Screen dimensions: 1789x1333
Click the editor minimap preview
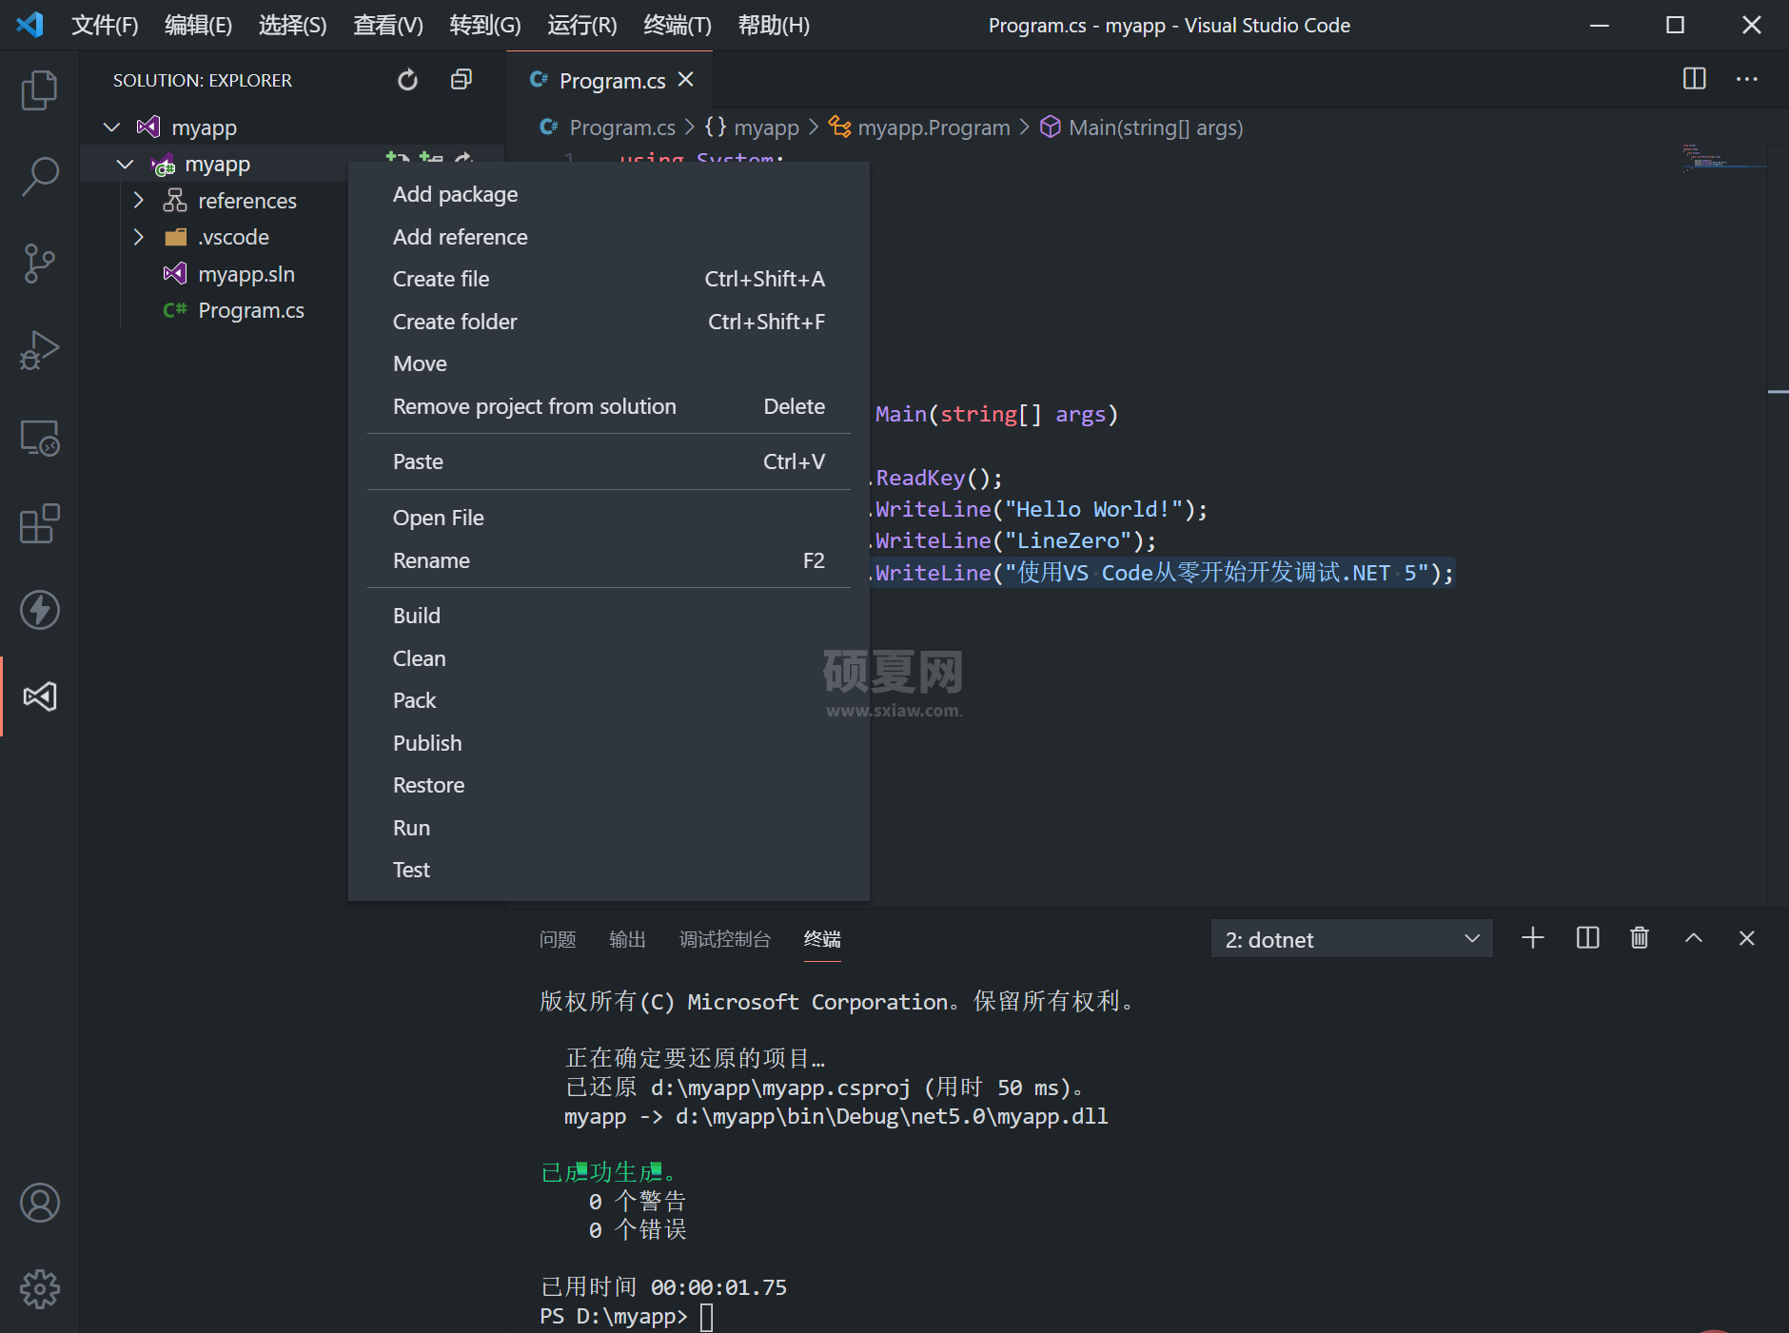(x=1722, y=158)
